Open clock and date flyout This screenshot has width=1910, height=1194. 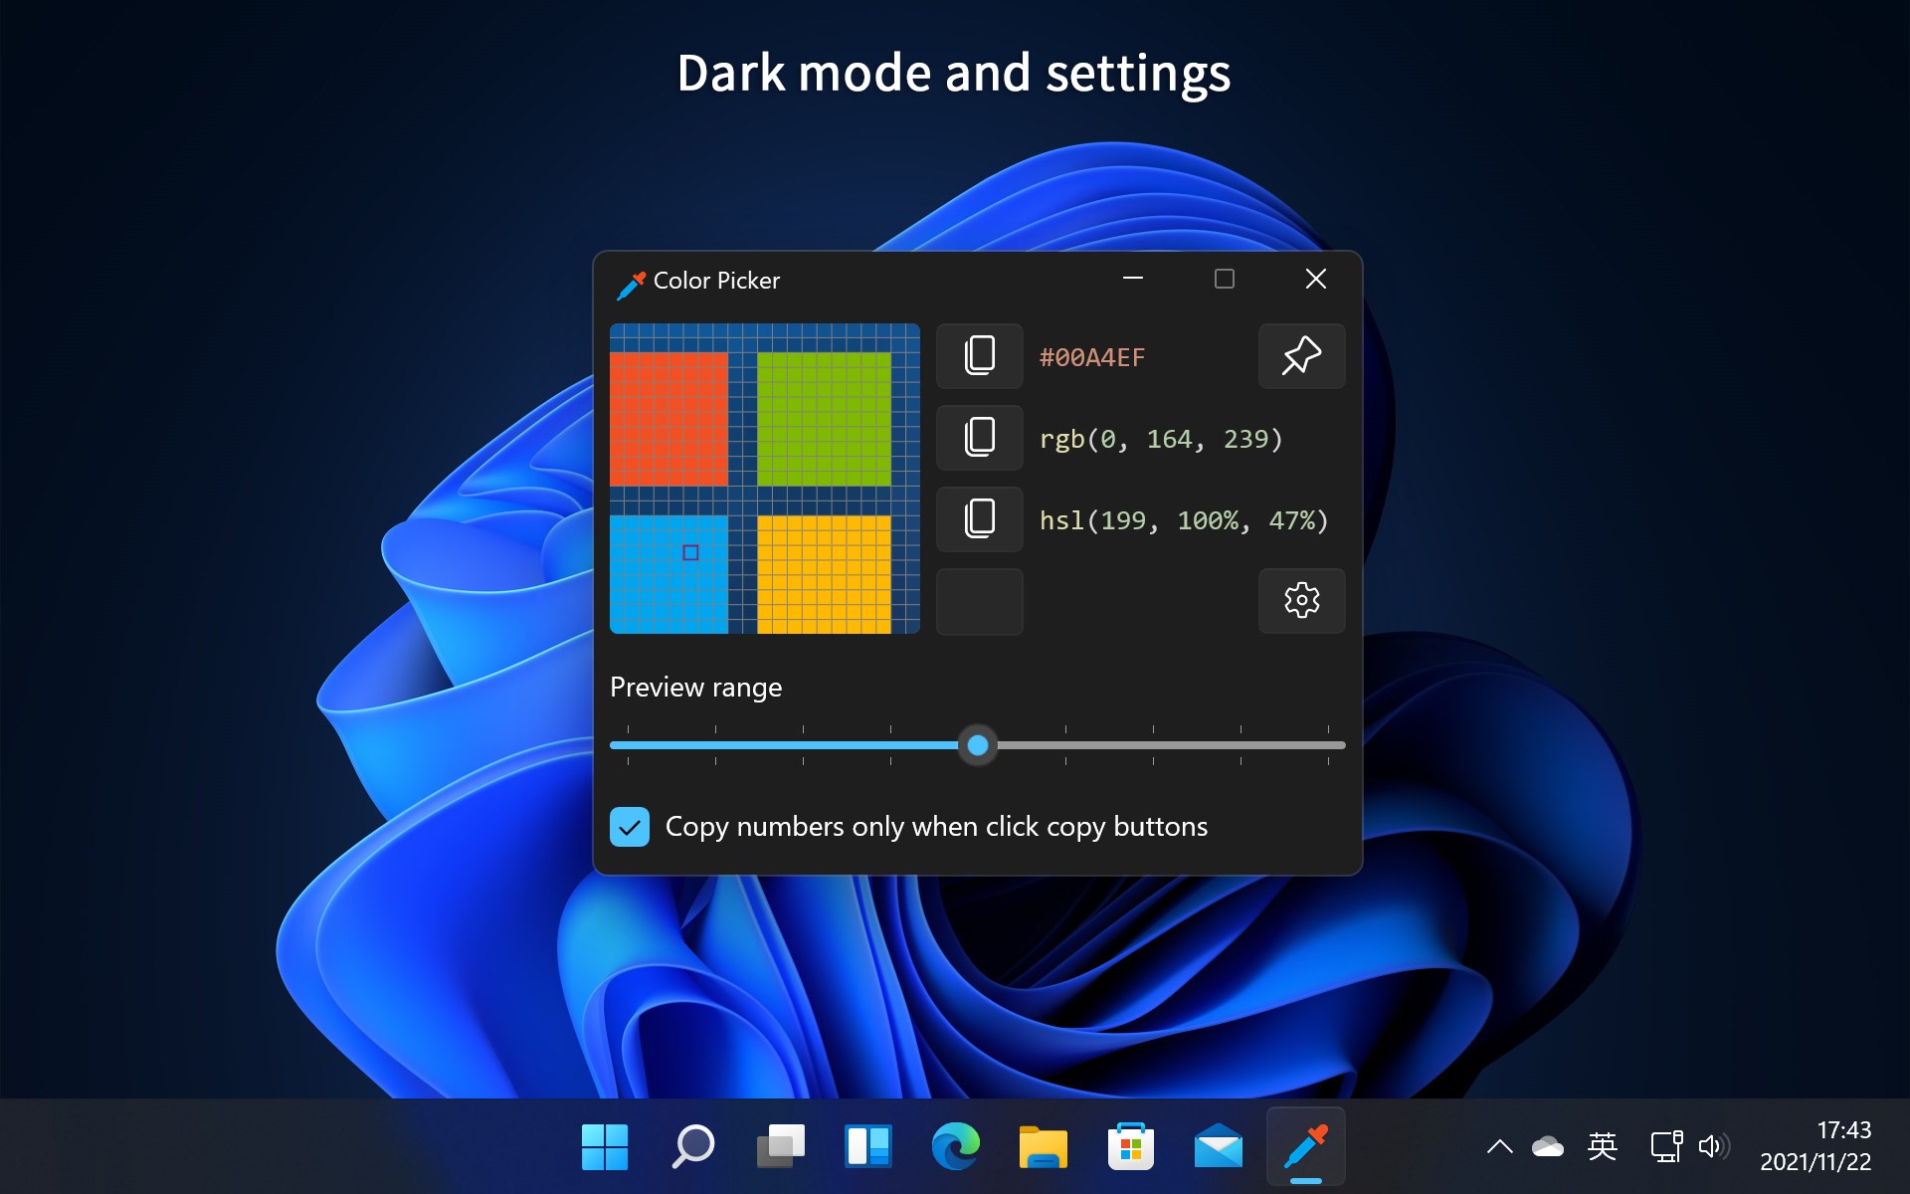[1815, 1145]
